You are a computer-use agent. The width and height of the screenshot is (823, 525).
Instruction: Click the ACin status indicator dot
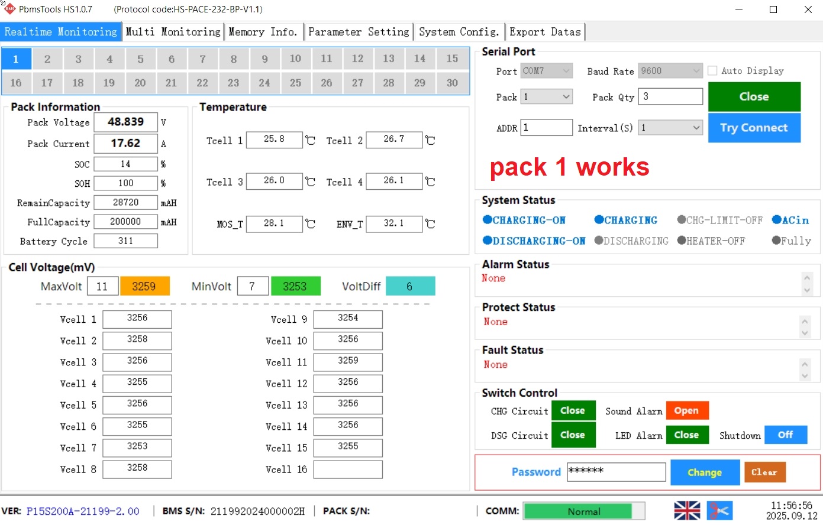click(x=777, y=220)
